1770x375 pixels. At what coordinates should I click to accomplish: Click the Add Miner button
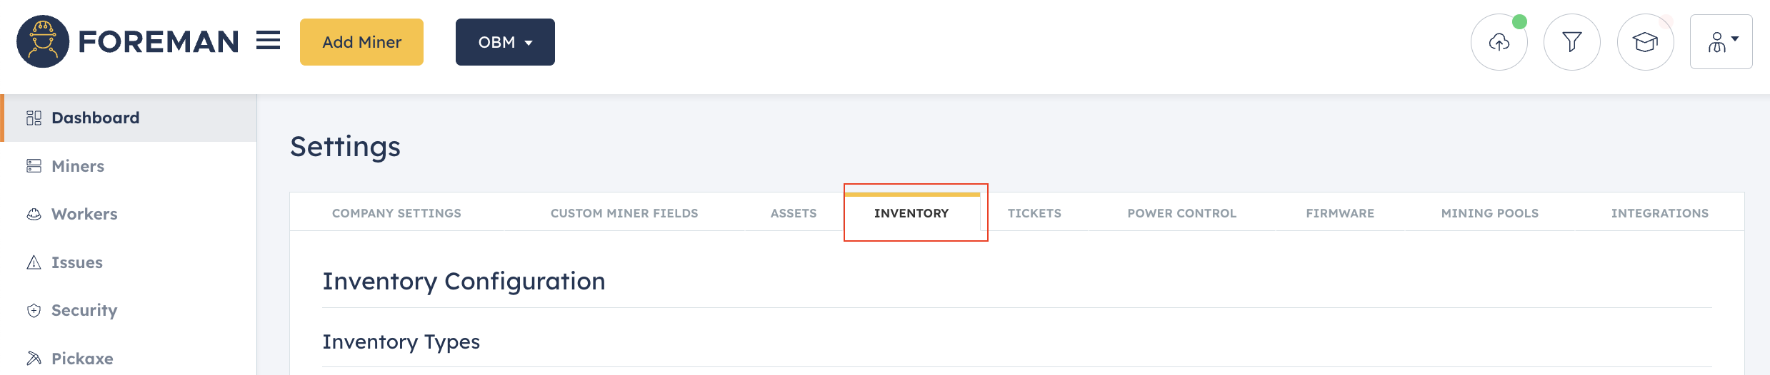click(x=361, y=42)
